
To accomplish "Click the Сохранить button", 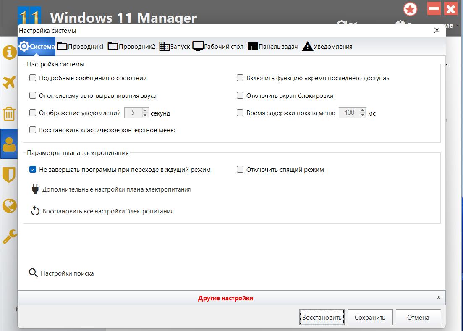I will click(370, 318).
